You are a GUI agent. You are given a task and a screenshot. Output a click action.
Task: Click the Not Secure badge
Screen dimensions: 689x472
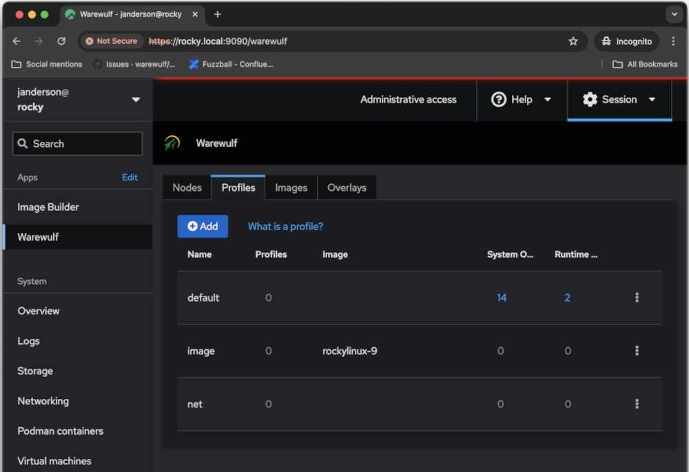tap(112, 41)
